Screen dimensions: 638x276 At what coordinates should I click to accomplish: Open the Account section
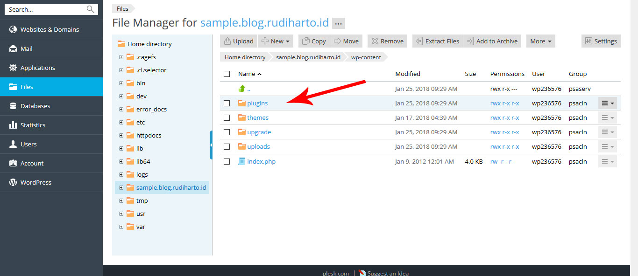tap(51, 163)
